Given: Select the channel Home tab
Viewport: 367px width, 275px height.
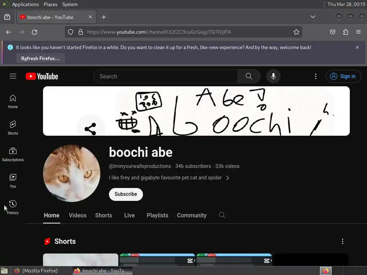Looking at the screenshot, I should point(52,215).
